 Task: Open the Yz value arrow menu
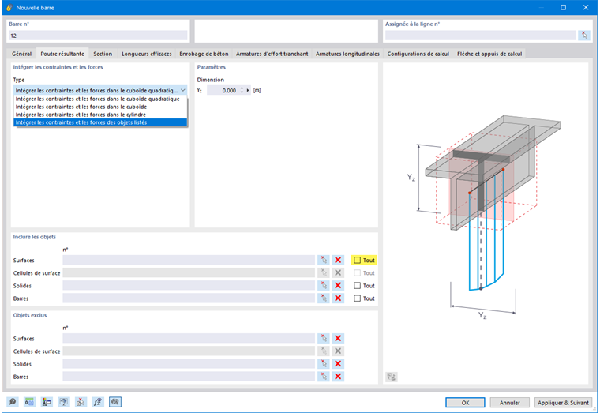pos(248,90)
